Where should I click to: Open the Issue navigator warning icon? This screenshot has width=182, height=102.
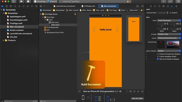click(19, 6)
